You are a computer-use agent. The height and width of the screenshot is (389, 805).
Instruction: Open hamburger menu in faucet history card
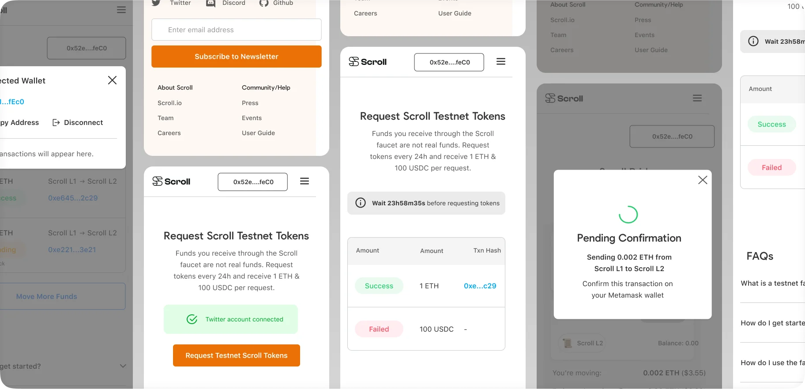501,61
